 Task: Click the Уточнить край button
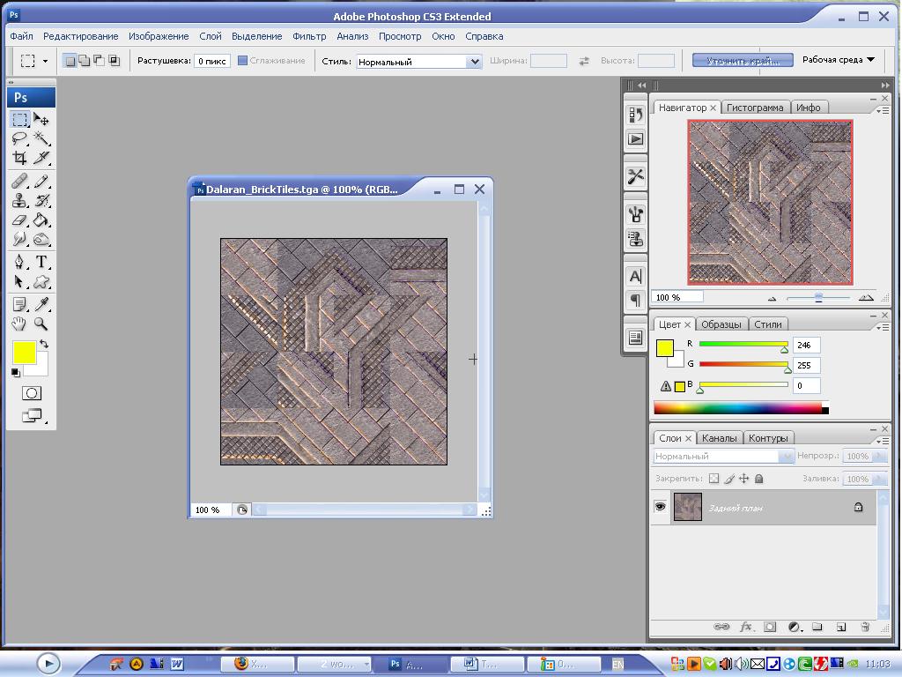[742, 61]
